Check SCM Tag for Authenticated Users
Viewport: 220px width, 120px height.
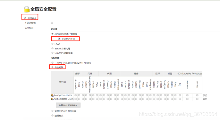point(180,99)
